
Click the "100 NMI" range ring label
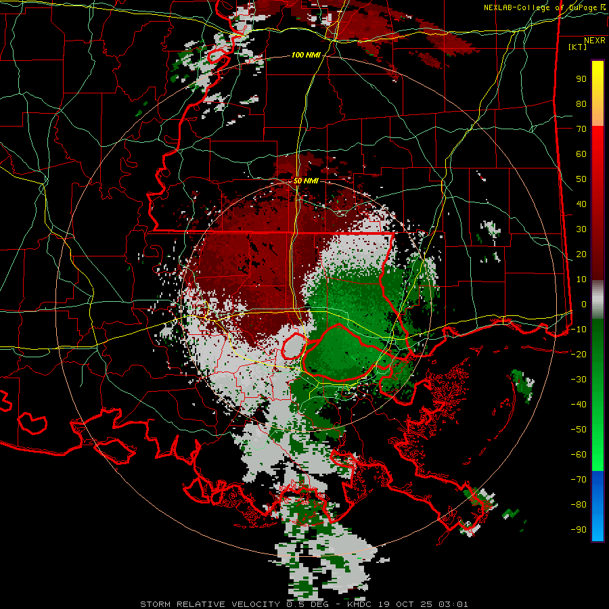coord(306,55)
